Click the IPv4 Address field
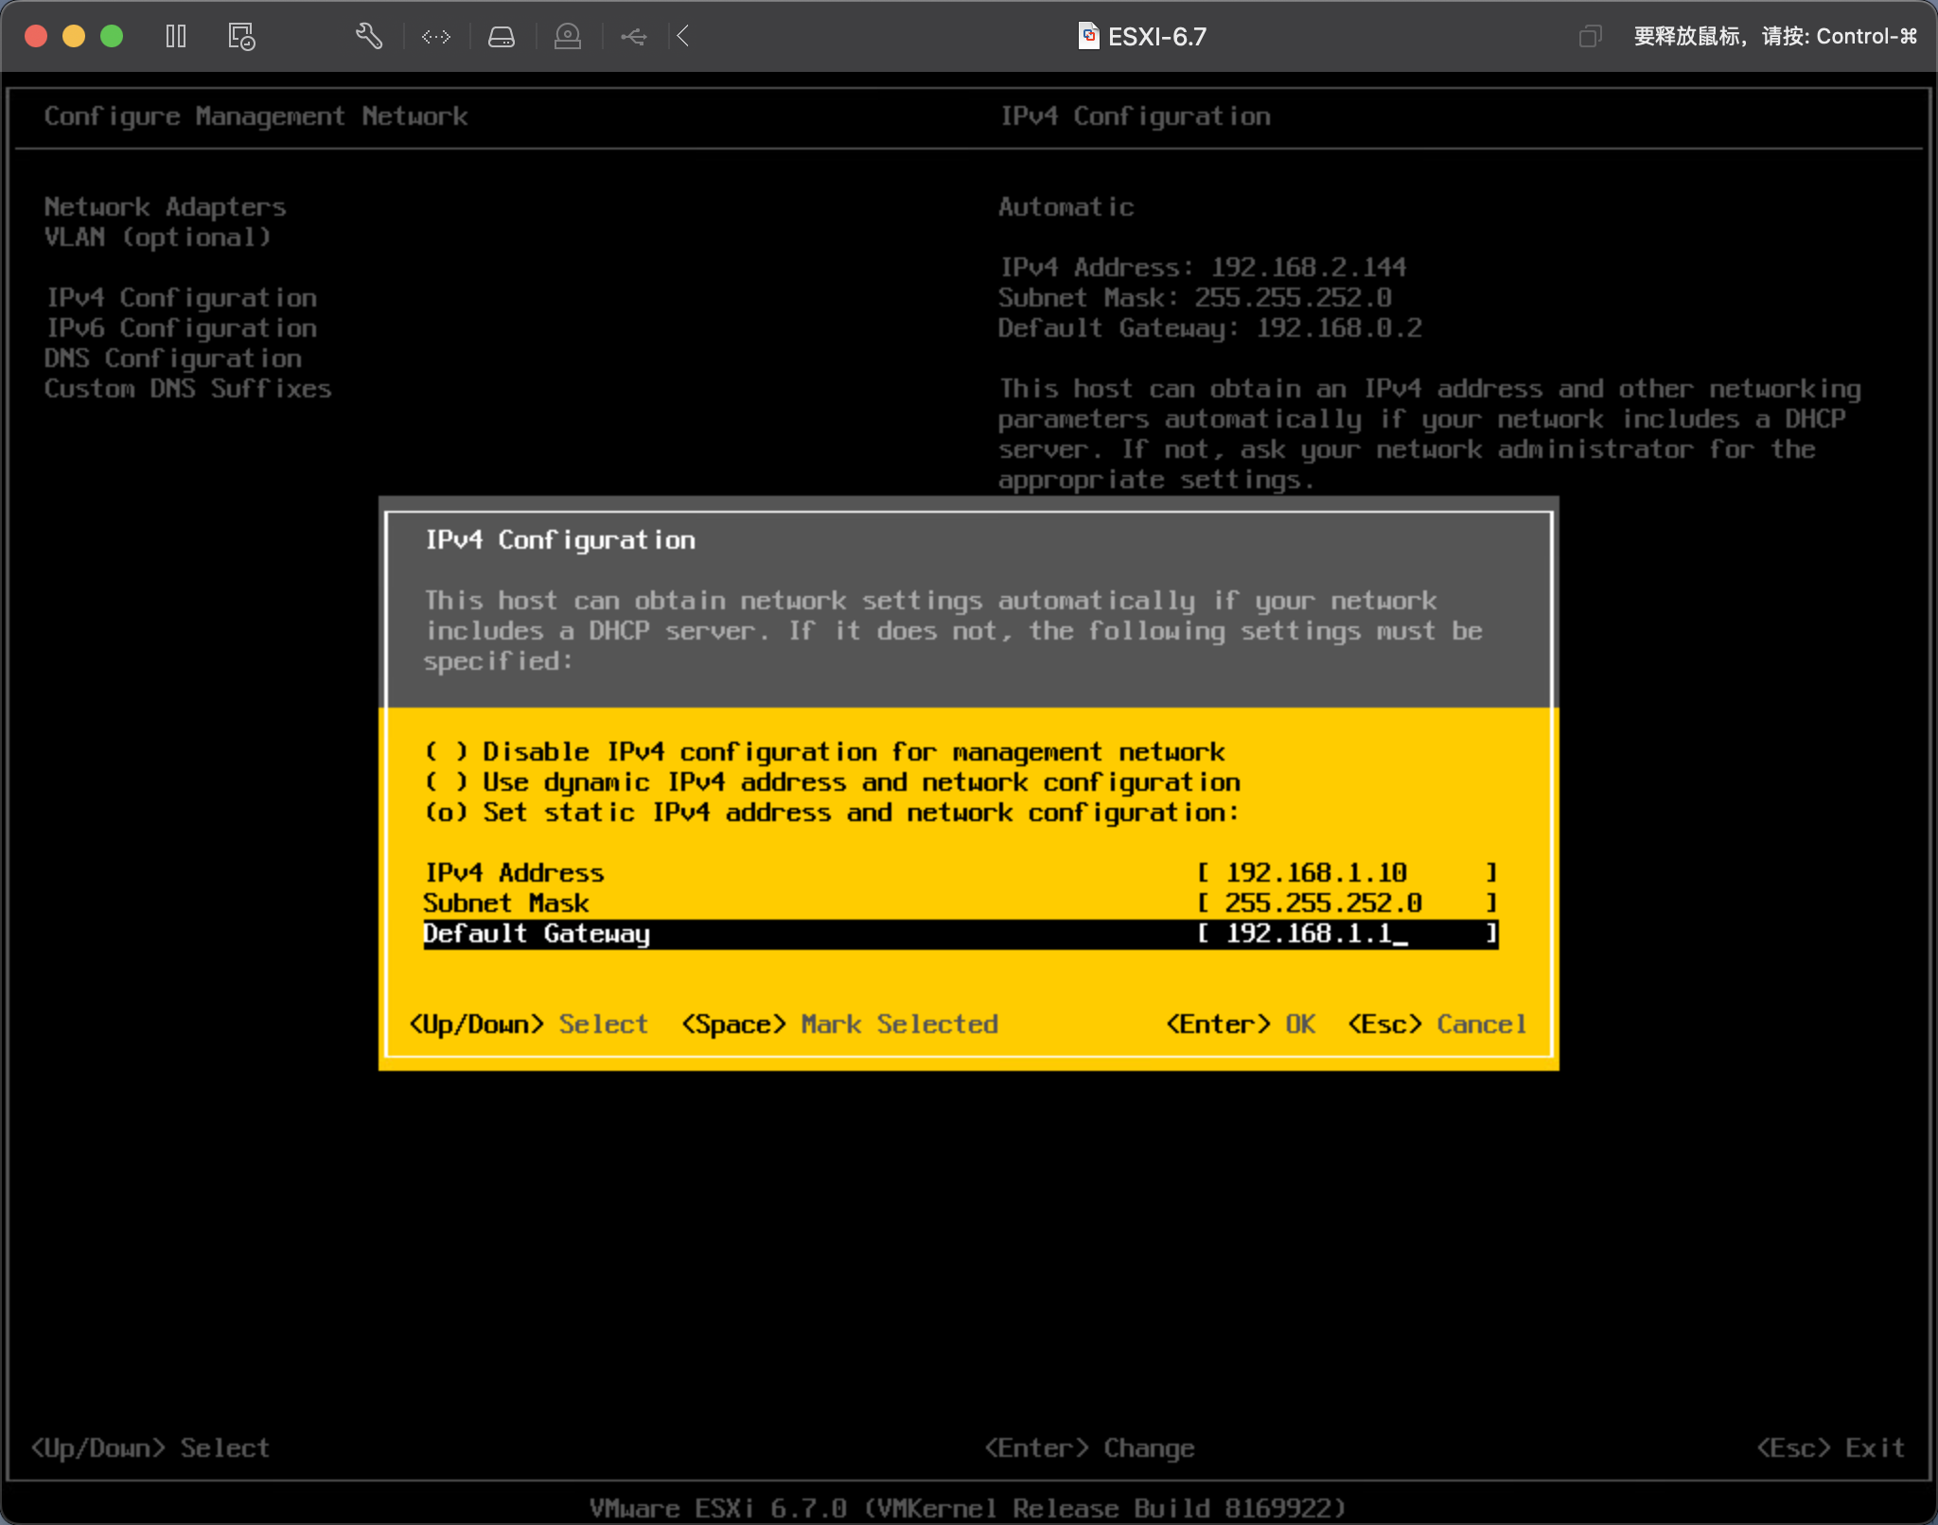Viewport: 1938px width, 1525px height. pos(1346,873)
